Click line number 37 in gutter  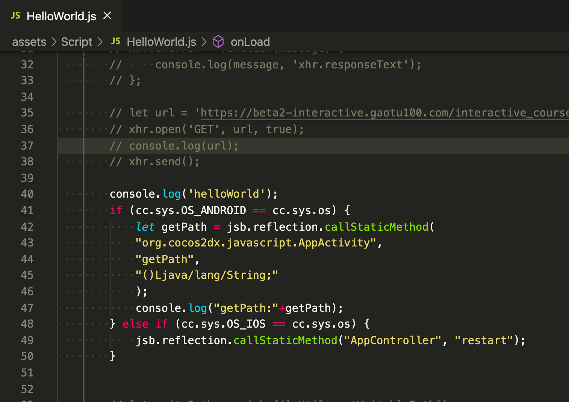point(27,146)
